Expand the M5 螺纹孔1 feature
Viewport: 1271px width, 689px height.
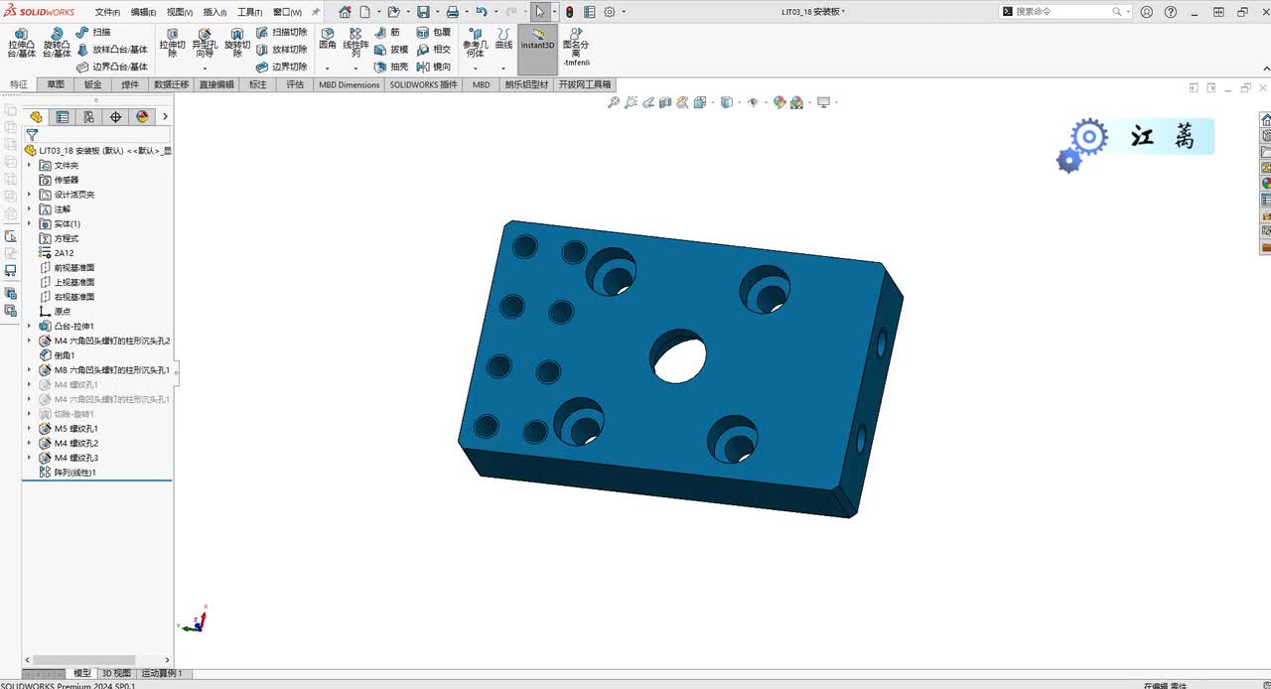pos(29,428)
